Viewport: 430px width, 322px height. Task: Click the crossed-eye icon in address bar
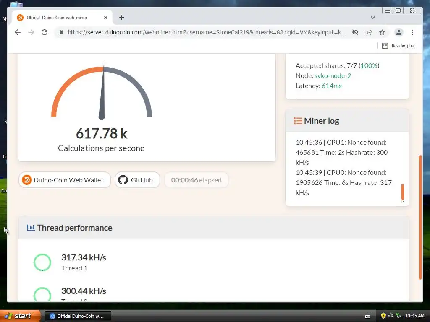click(355, 32)
